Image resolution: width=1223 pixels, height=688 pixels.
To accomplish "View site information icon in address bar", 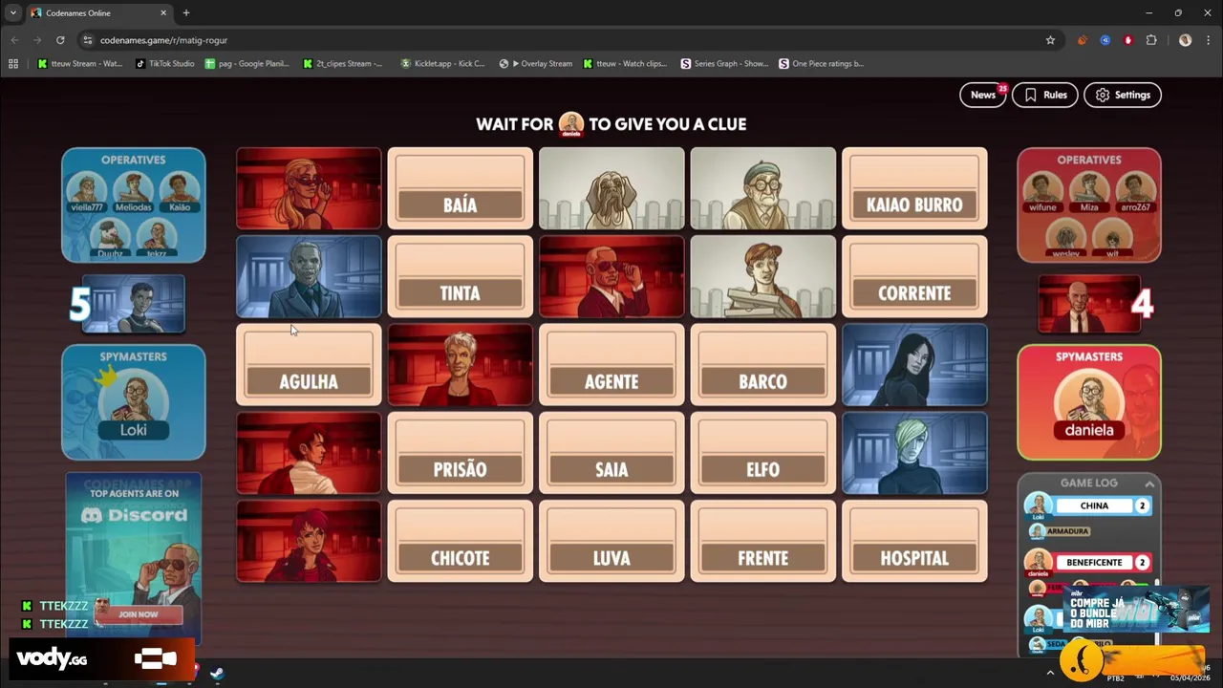I will pyautogui.click(x=88, y=40).
